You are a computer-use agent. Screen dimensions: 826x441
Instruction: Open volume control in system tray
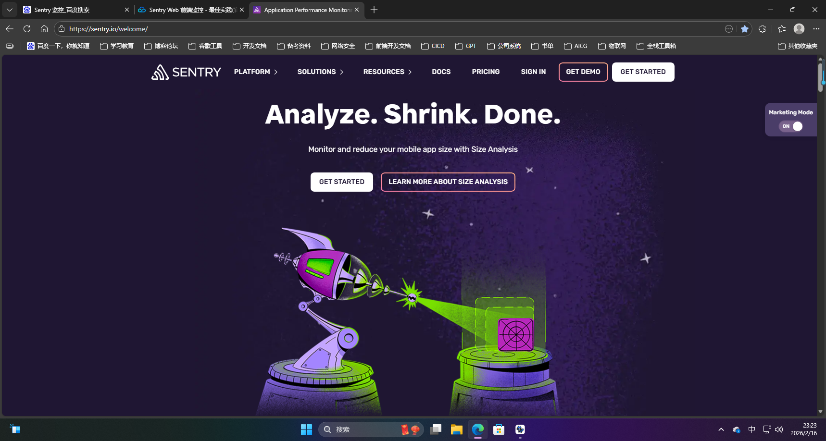click(x=779, y=429)
